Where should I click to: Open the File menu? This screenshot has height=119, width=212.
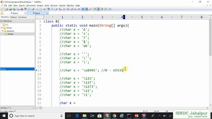pos(6,6)
